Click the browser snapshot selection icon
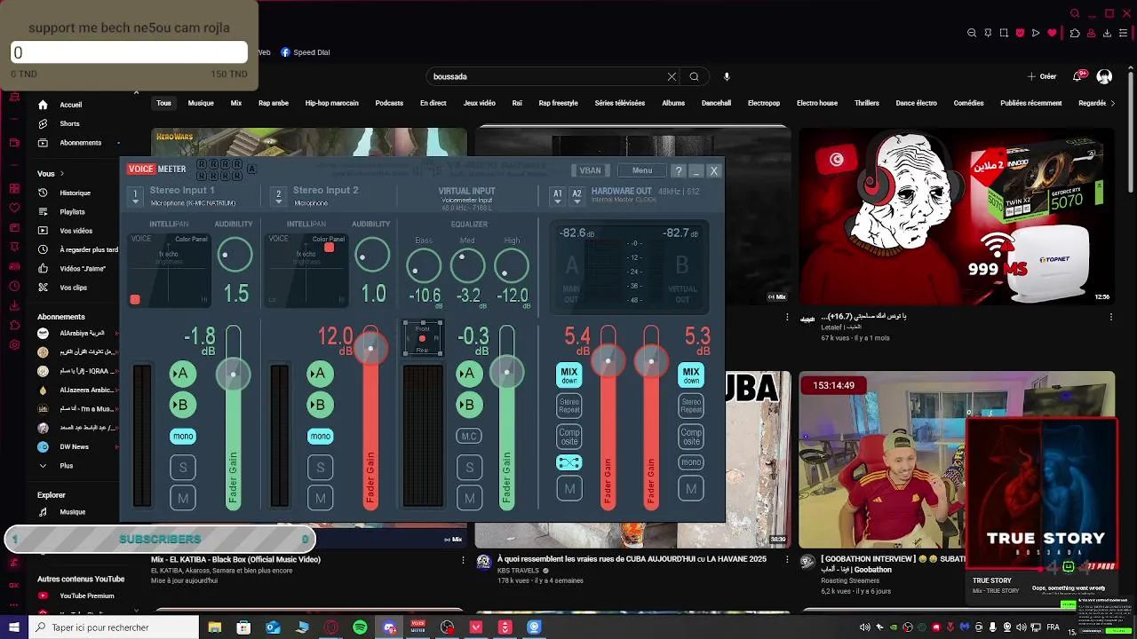This screenshot has width=1137, height=639. tap(1004, 33)
